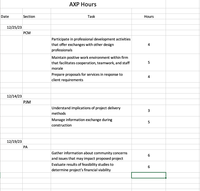Select the 'Understand implications of project delivery' cell

[x=91, y=111]
